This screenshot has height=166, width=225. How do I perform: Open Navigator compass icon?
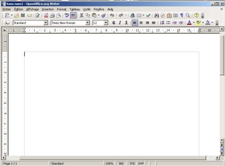[x=163, y=15]
